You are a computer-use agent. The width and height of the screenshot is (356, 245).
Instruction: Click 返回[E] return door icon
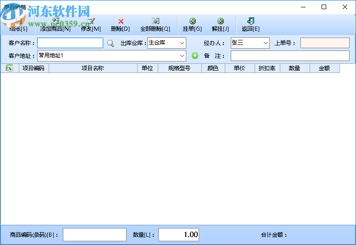[x=250, y=21]
